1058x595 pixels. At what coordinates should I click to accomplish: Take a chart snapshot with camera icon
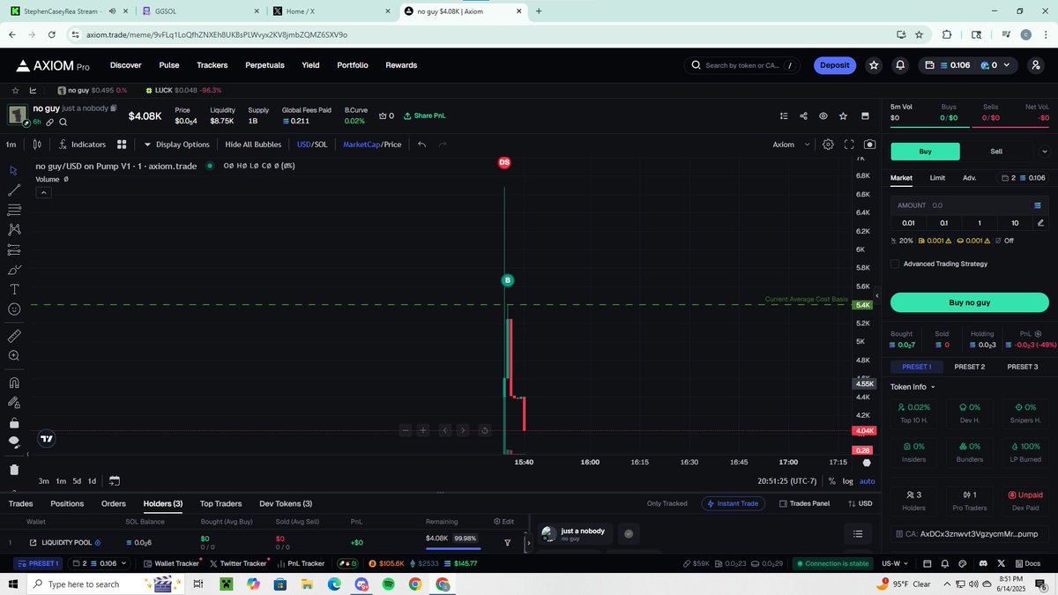tap(870, 145)
